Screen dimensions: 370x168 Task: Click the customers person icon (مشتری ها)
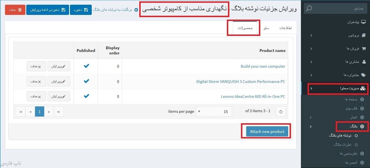364,62
